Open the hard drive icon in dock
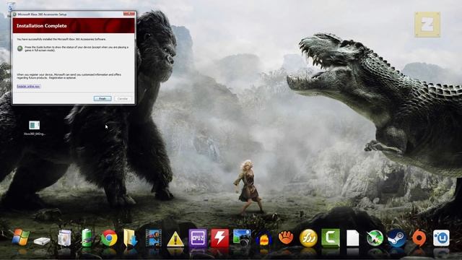 pyautogui.click(x=42, y=240)
